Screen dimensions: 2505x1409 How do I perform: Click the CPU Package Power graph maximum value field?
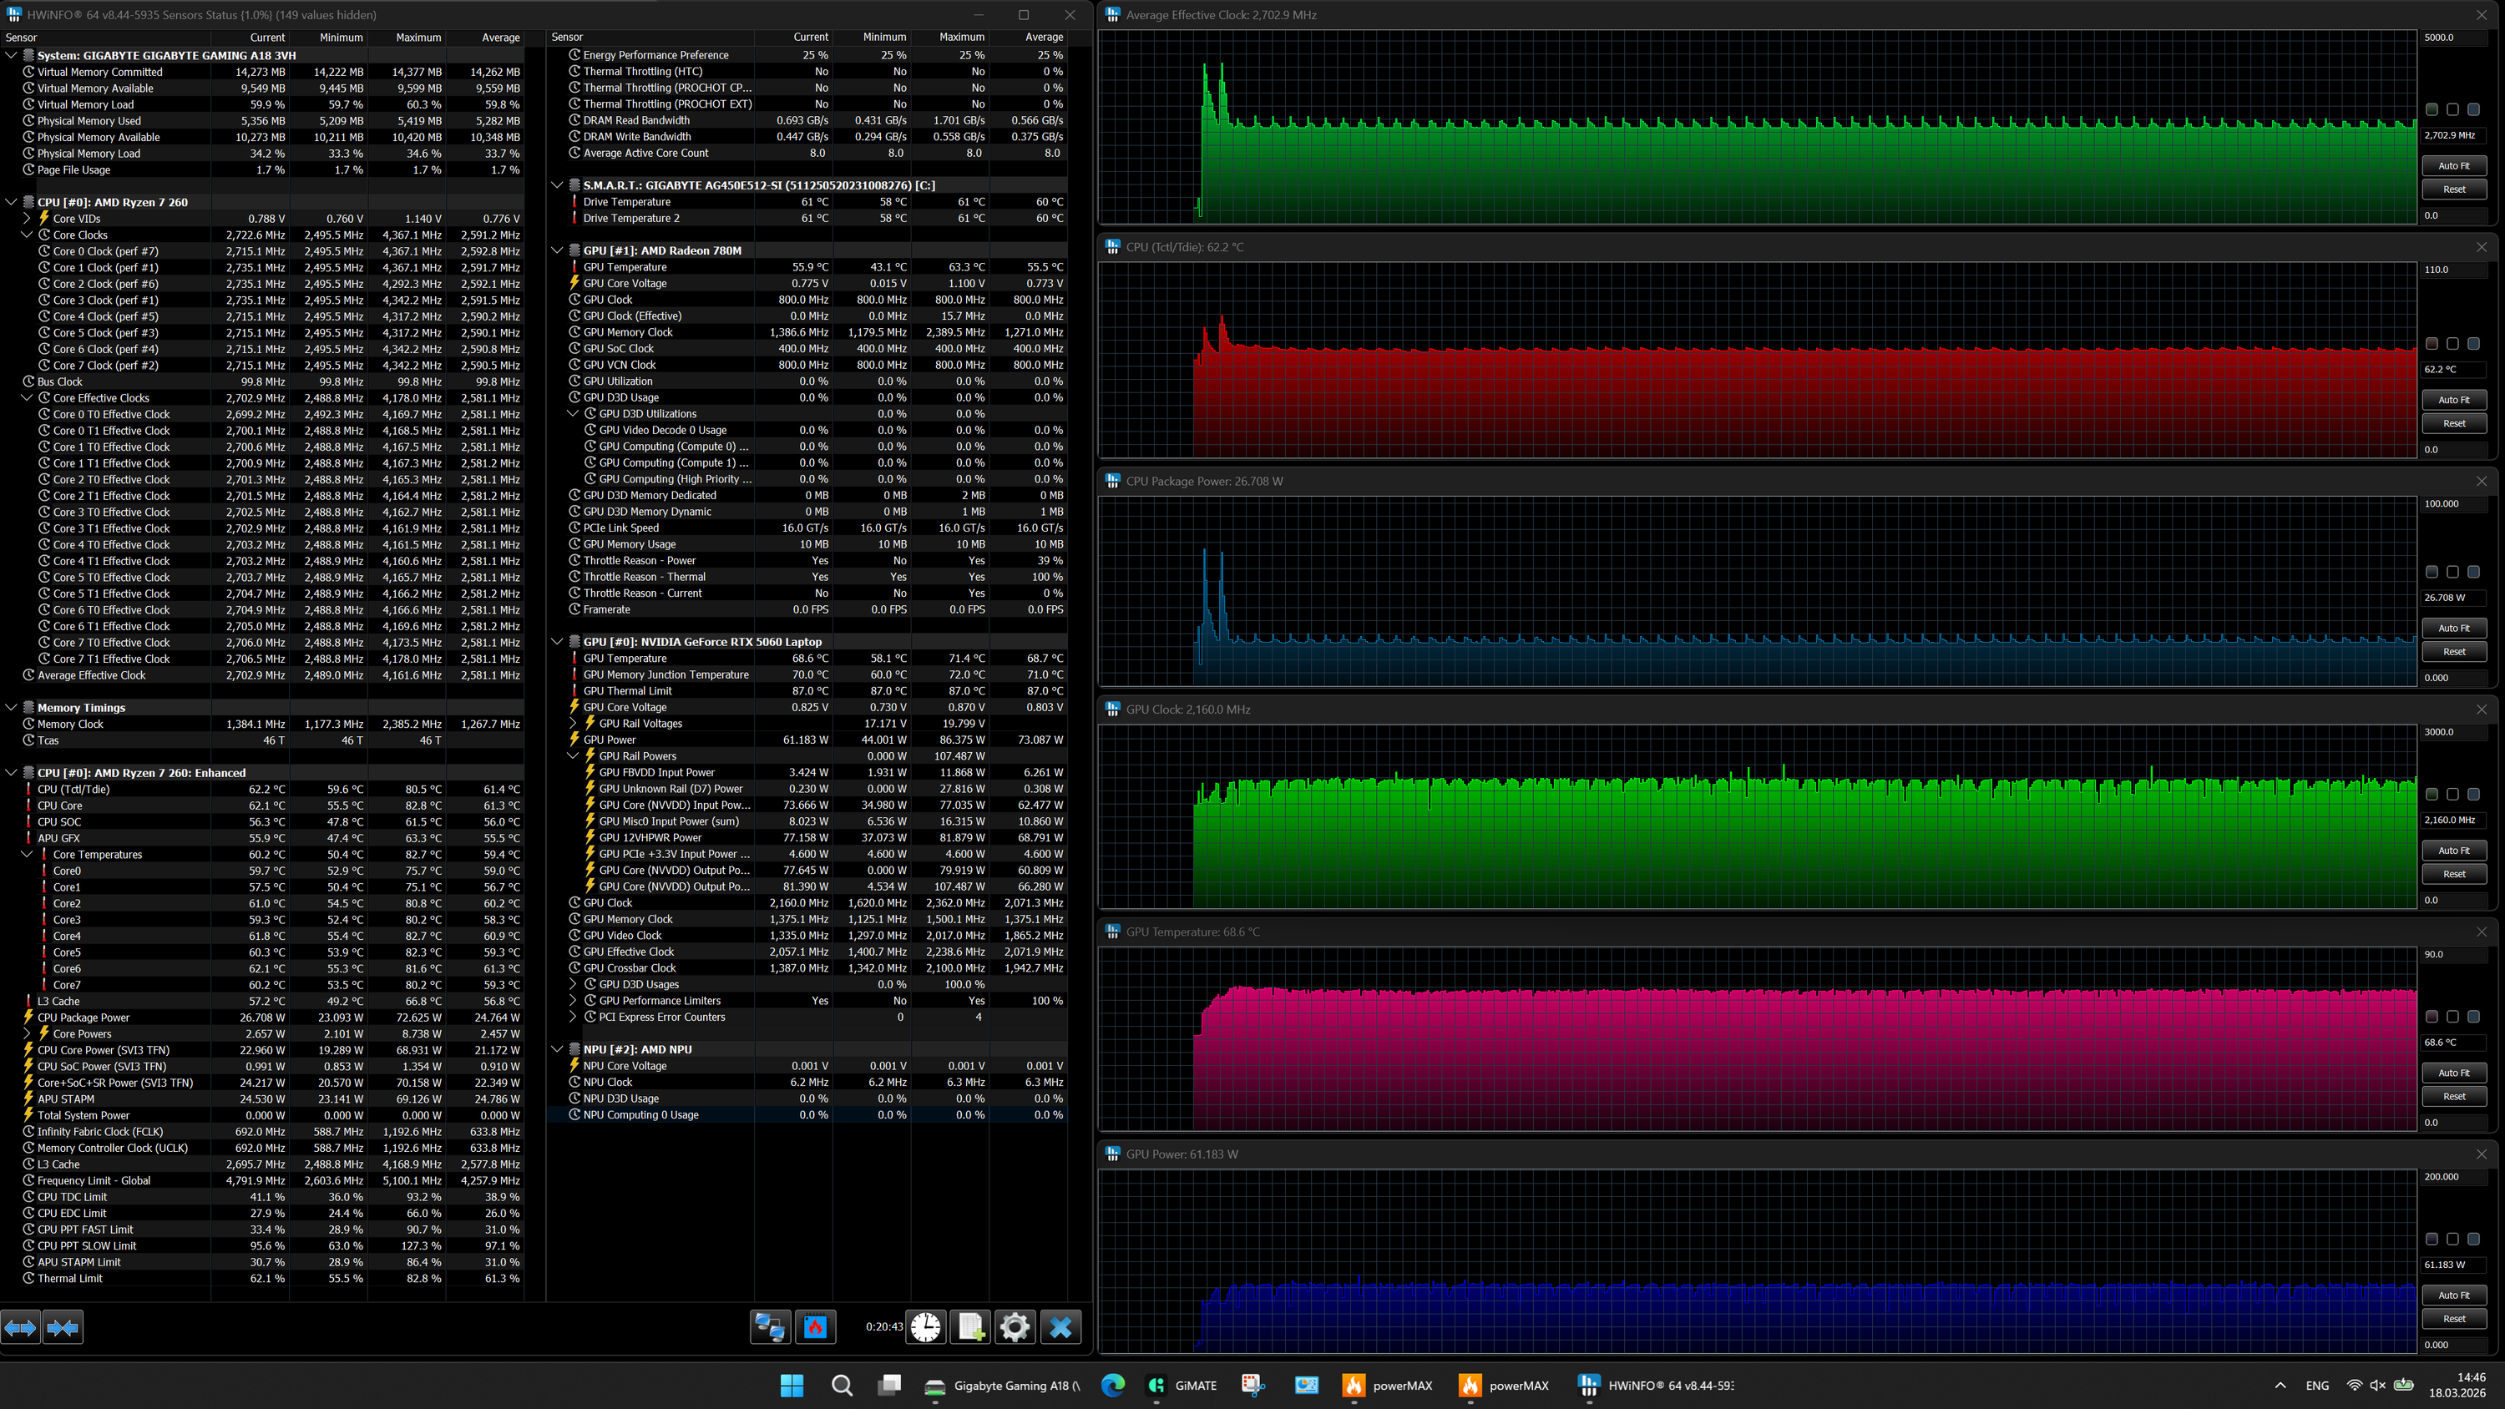point(2451,503)
